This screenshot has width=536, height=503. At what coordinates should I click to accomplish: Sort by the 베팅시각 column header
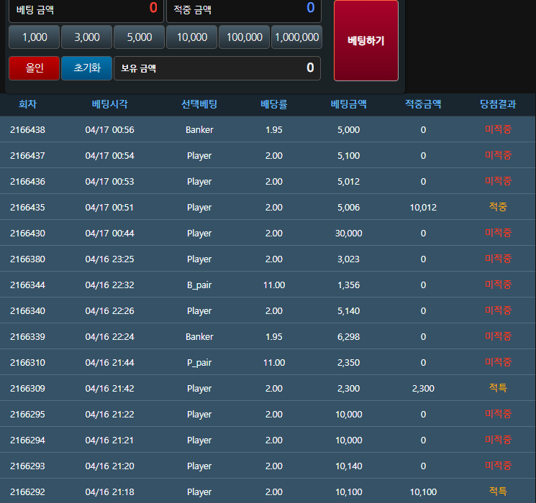pyautogui.click(x=109, y=104)
